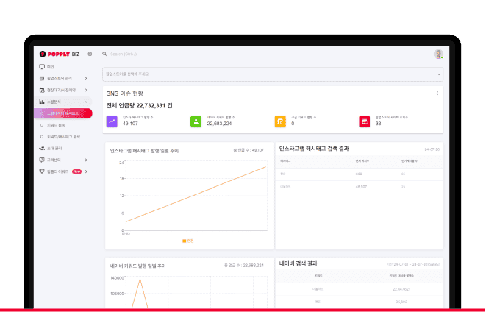
Task: Click the magnifier search icon
Action: (104, 54)
